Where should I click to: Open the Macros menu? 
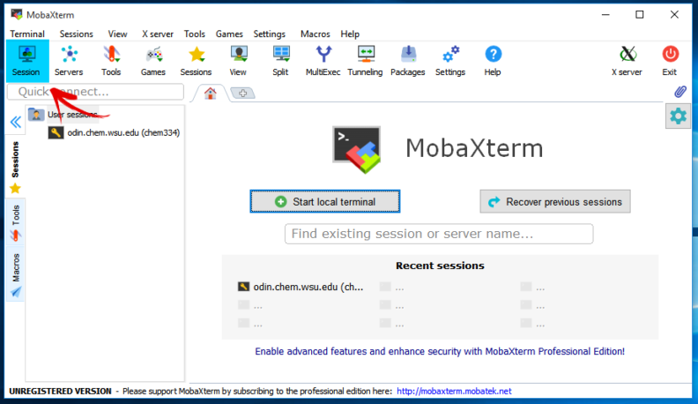[x=315, y=34]
